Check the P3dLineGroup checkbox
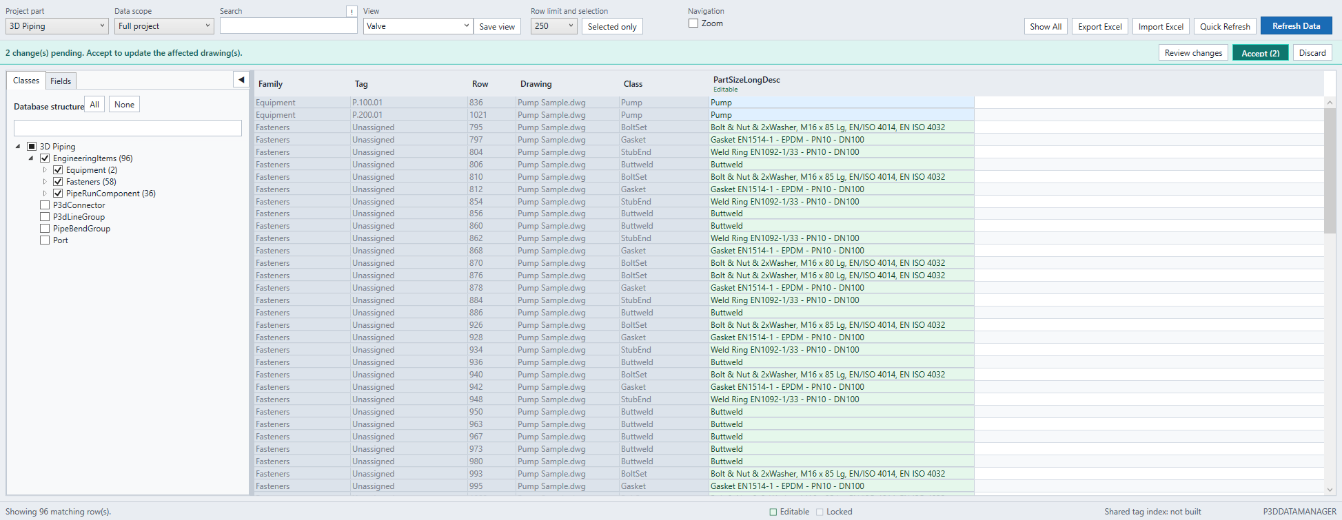The height and width of the screenshot is (520, 1342). point(45,217)
